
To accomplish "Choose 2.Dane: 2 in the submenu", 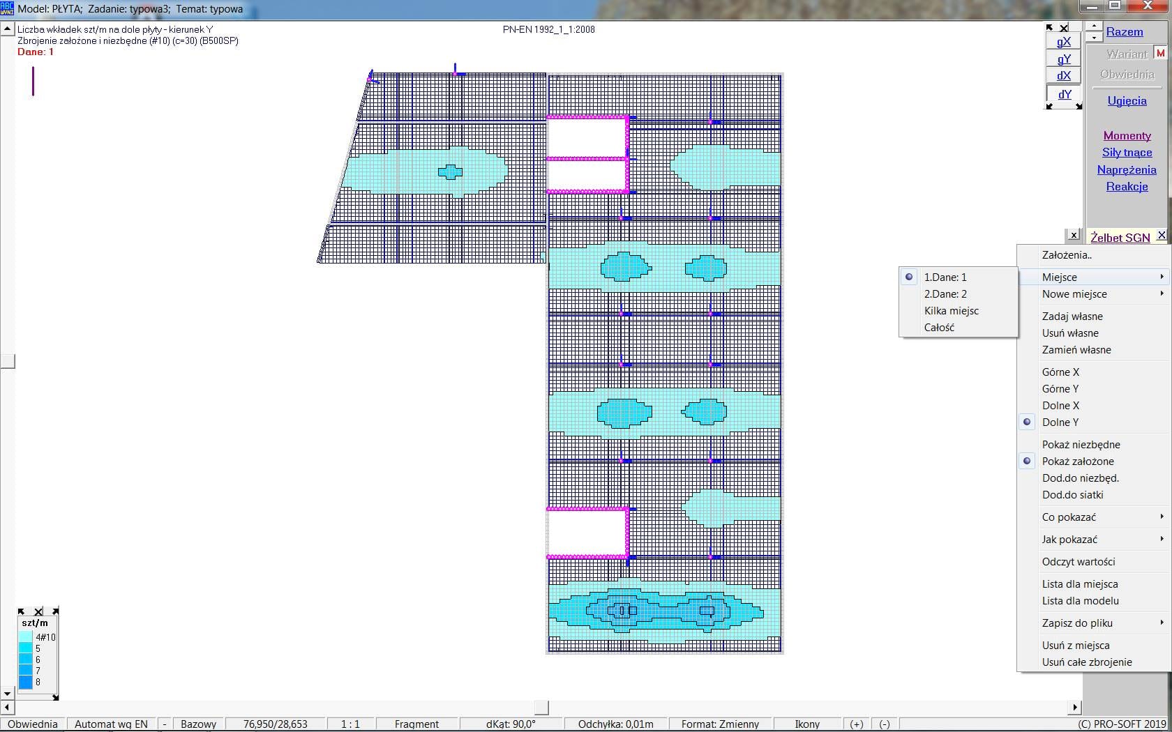I will click(x=945, y=294).
